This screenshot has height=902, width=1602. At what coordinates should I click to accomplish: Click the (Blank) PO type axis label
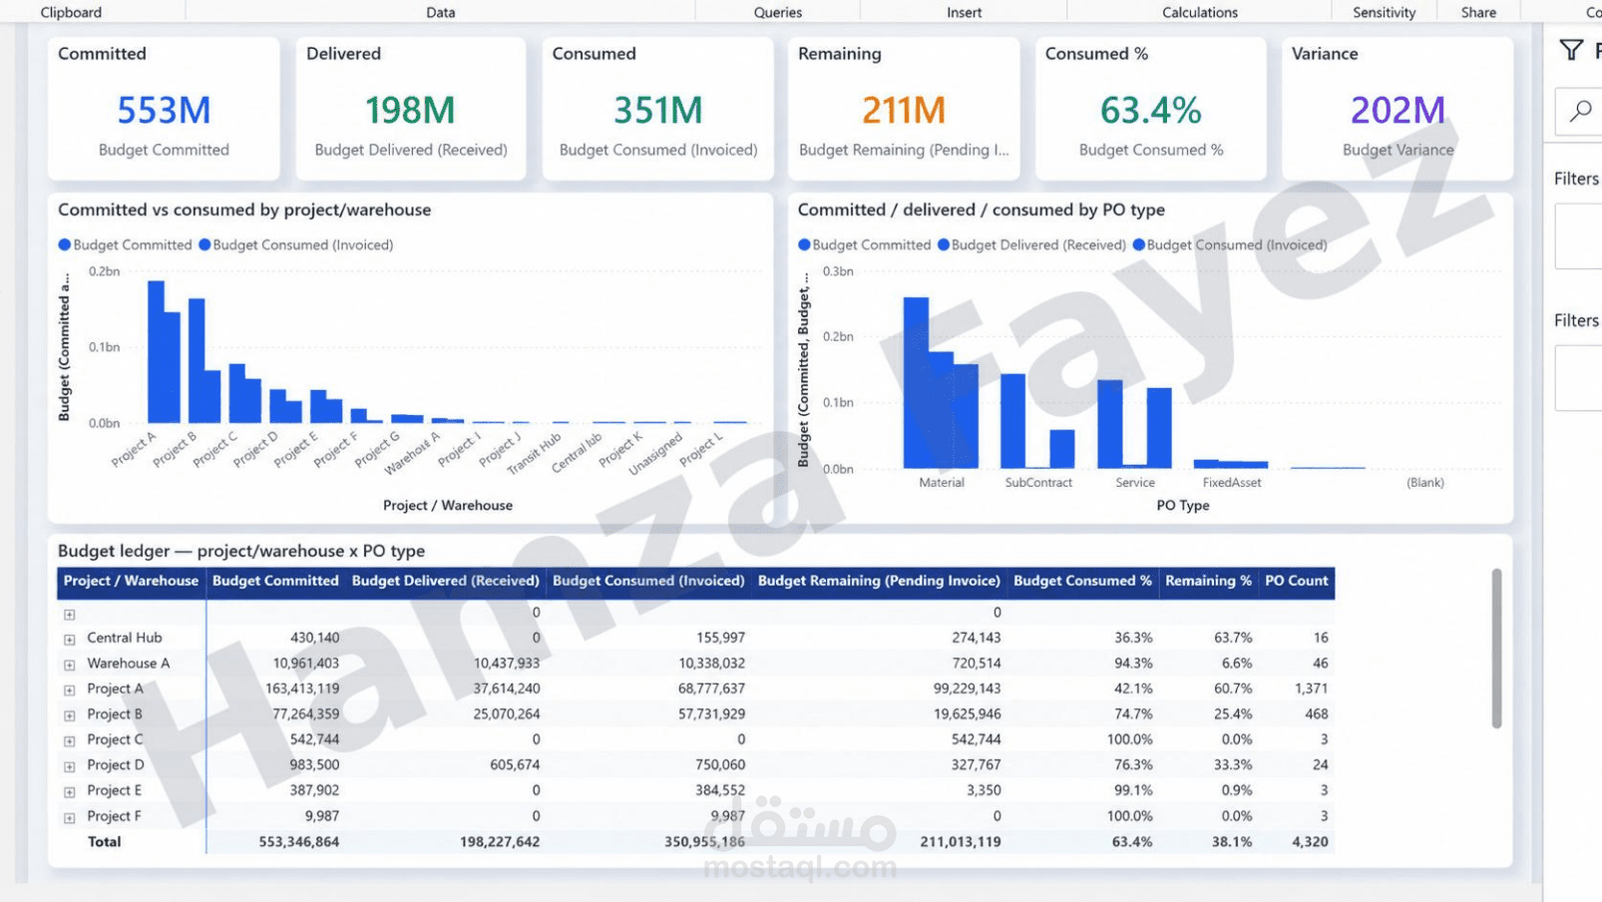point(1425,482)
